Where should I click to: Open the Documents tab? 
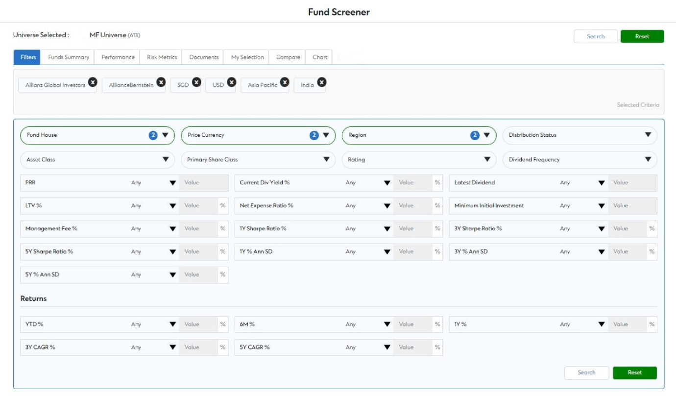click(204, 57)
